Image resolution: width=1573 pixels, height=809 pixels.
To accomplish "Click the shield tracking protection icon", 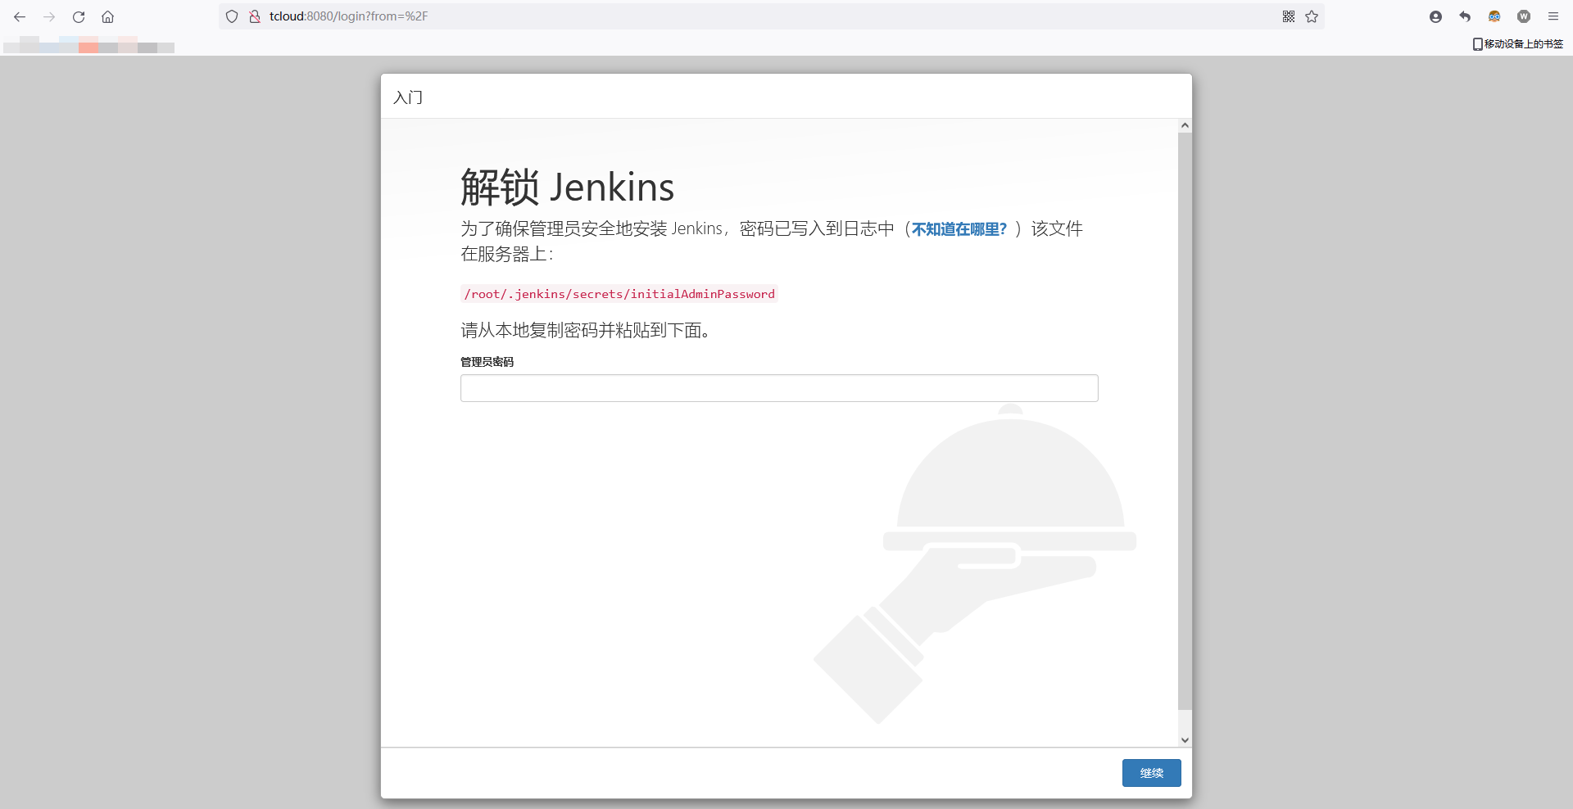I will coord(232,16).
